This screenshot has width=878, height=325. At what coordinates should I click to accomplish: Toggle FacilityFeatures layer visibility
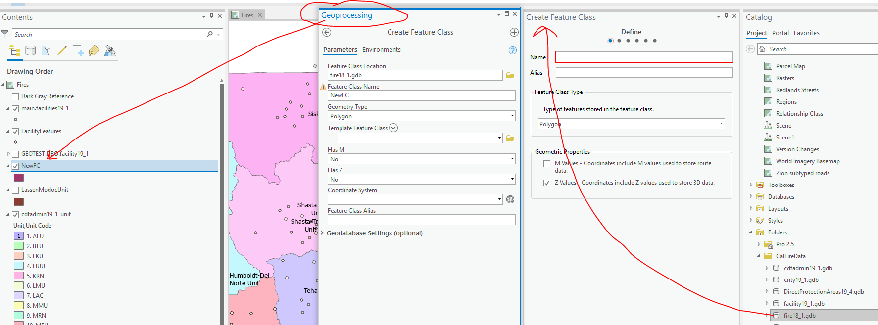pos(15,132)
